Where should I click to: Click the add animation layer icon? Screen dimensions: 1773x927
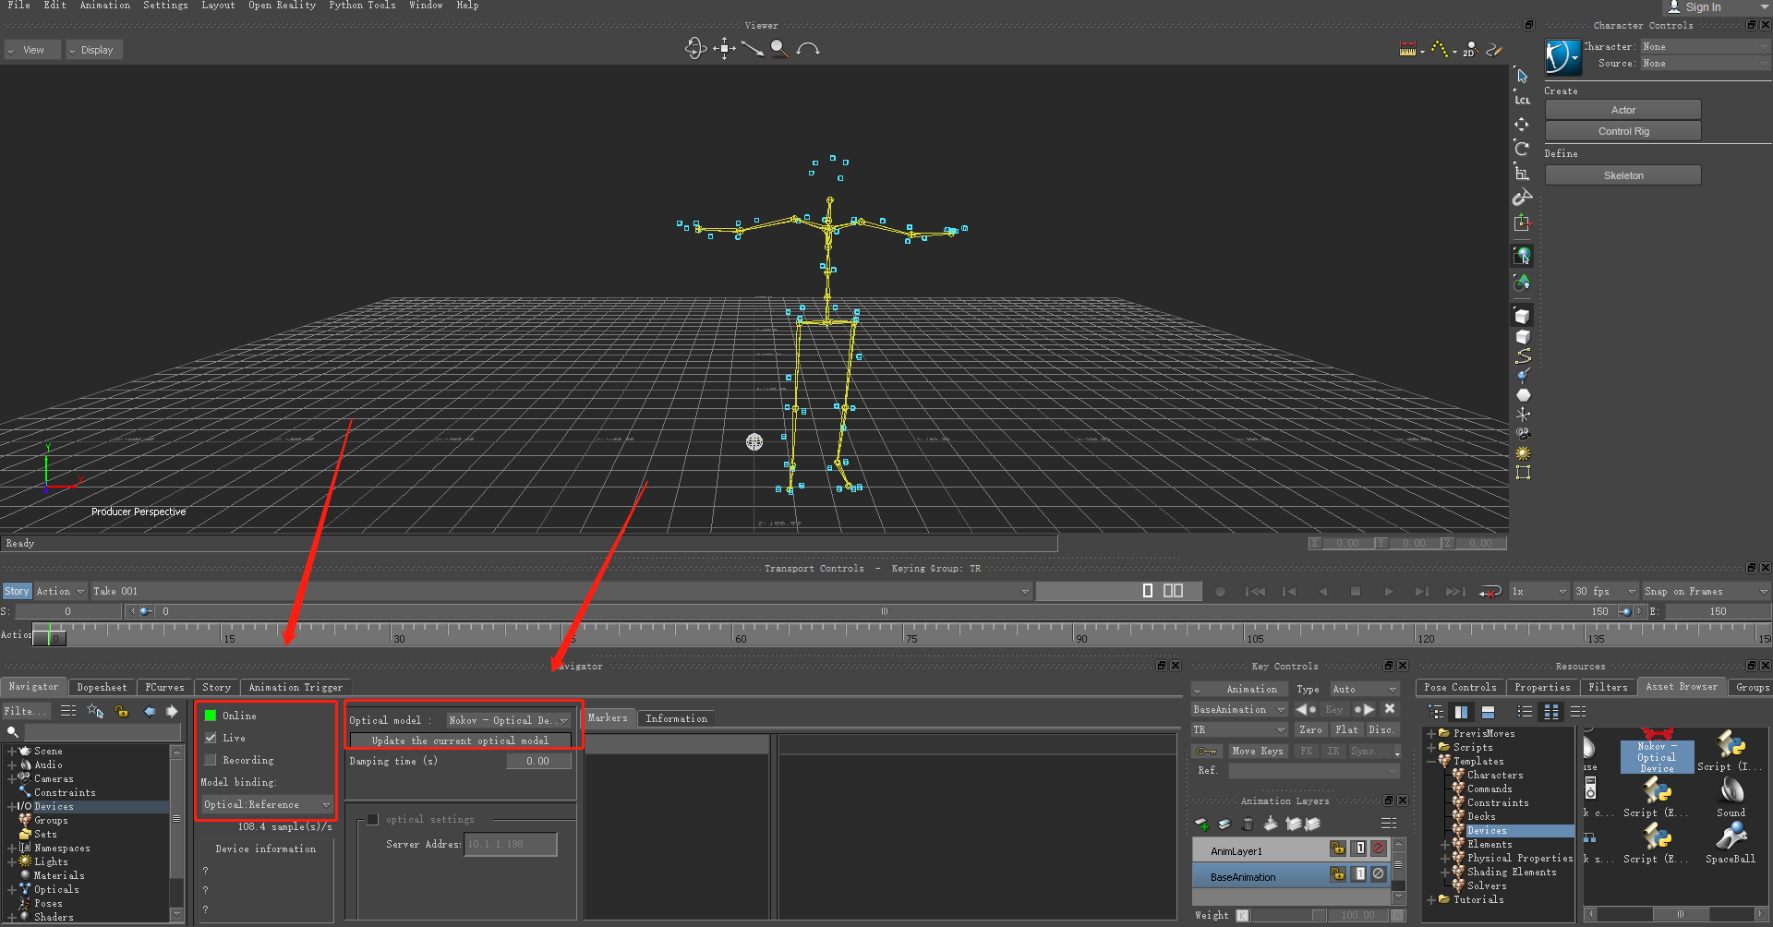pyautogui.click(x=1201, y=824)
